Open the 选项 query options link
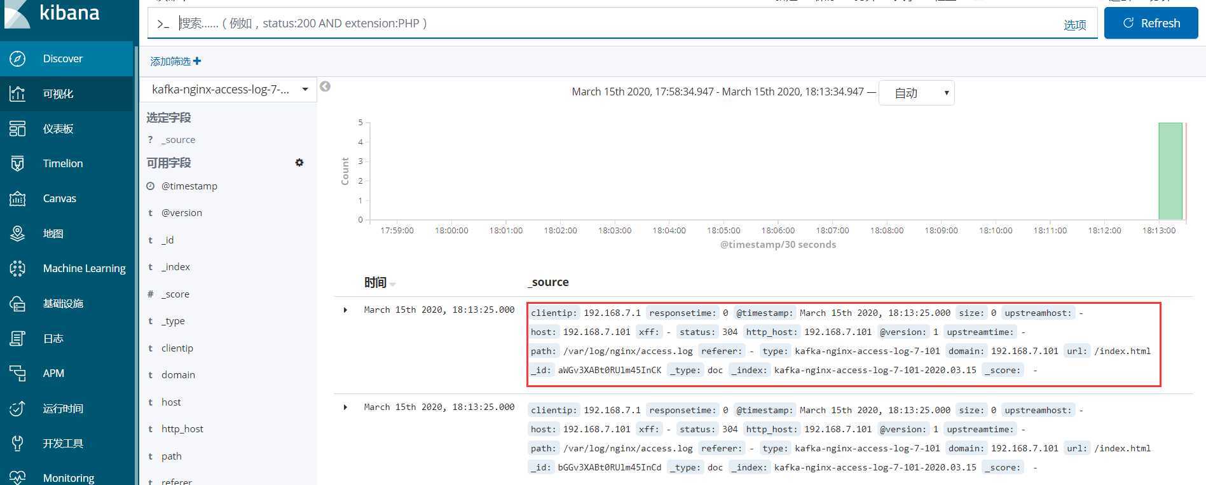The image size is (1206, 485). click(1074, 25)
